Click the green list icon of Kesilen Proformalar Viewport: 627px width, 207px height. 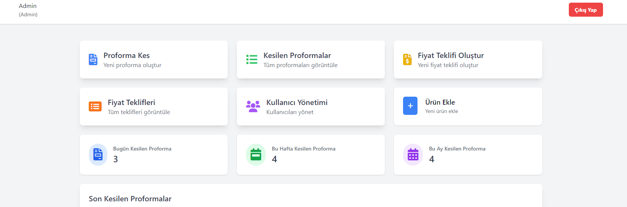point(252,60)
